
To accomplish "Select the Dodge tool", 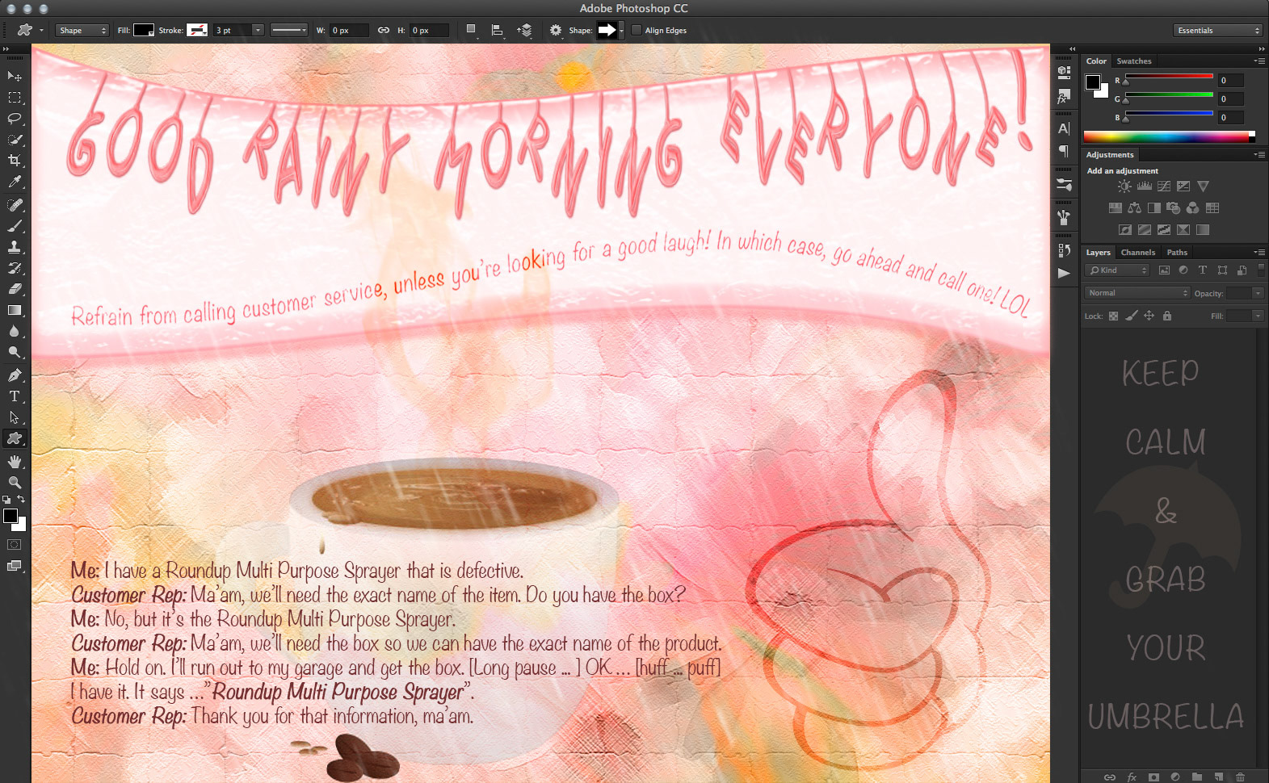I will pyautogui.click(x=14, y=352).
